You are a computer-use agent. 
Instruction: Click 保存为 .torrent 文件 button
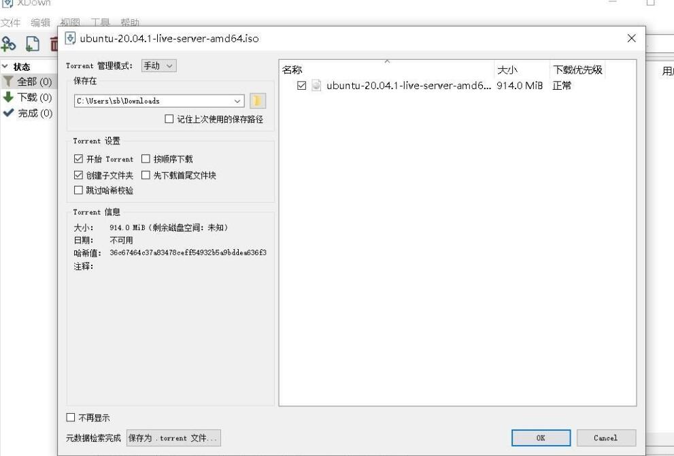(x=173, y=438)
